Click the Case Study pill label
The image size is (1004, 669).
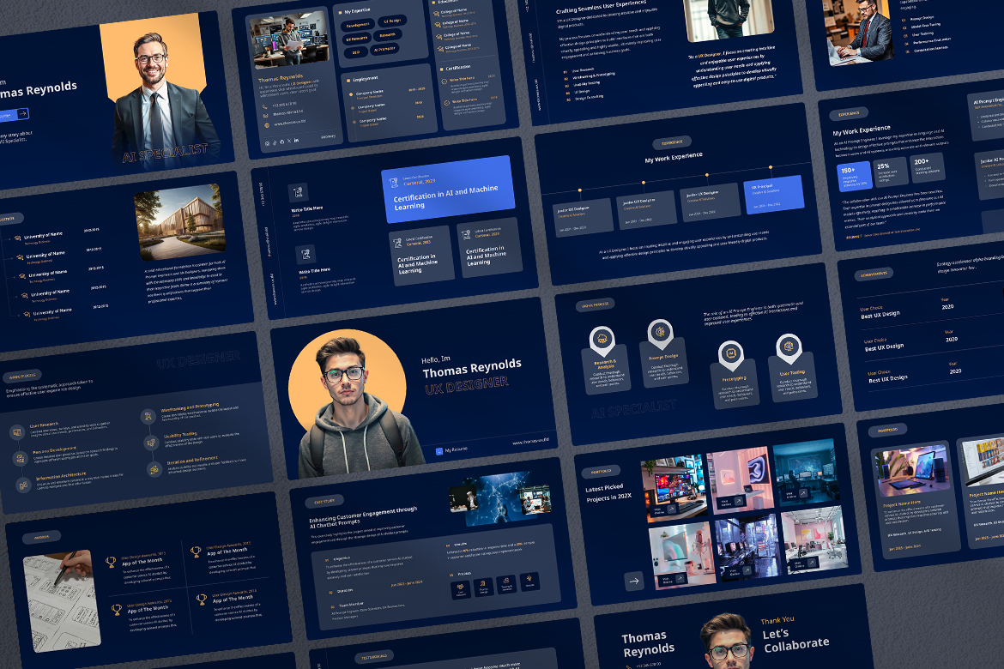tap(324, 501)
